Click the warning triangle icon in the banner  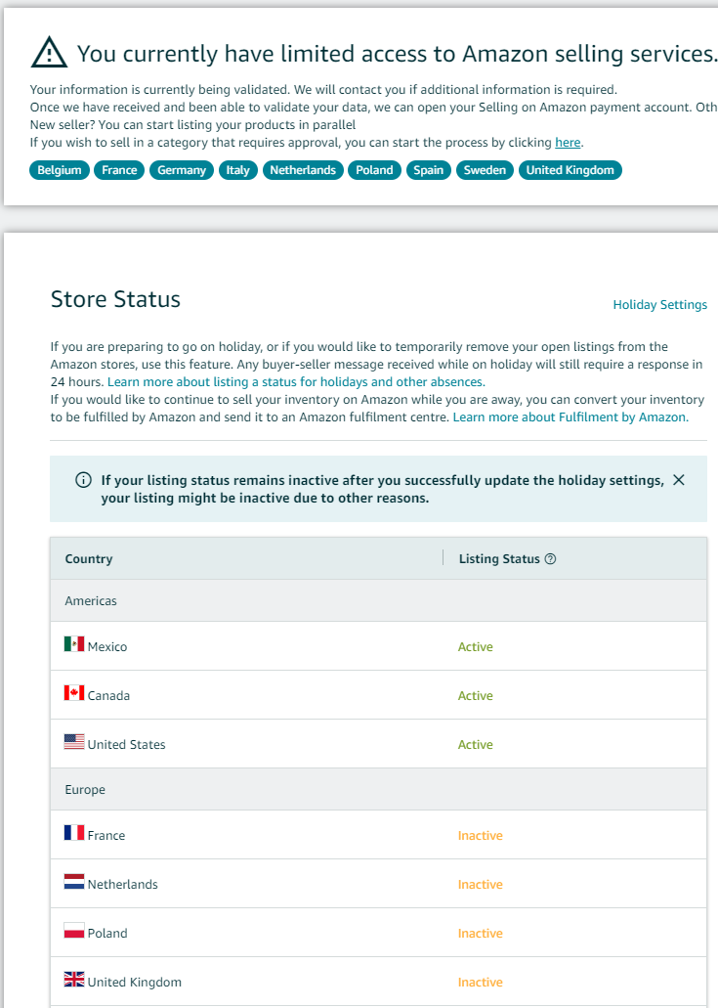coord(49,53)
